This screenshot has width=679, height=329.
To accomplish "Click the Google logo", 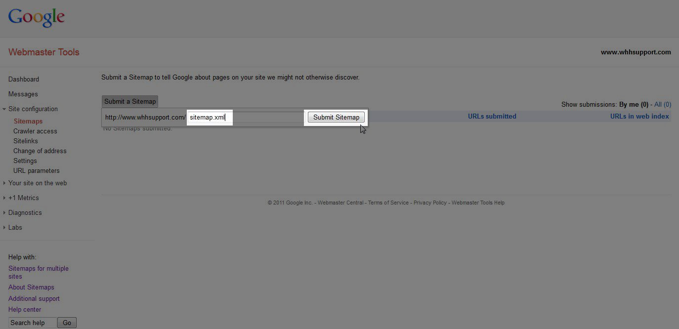I will [x=37, y=18].
